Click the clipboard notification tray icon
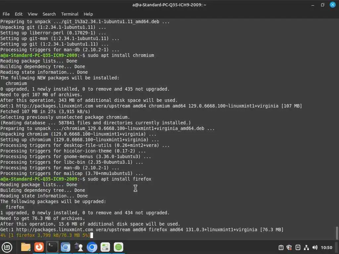This screenshot has width=339, height=254. point(281,247)
